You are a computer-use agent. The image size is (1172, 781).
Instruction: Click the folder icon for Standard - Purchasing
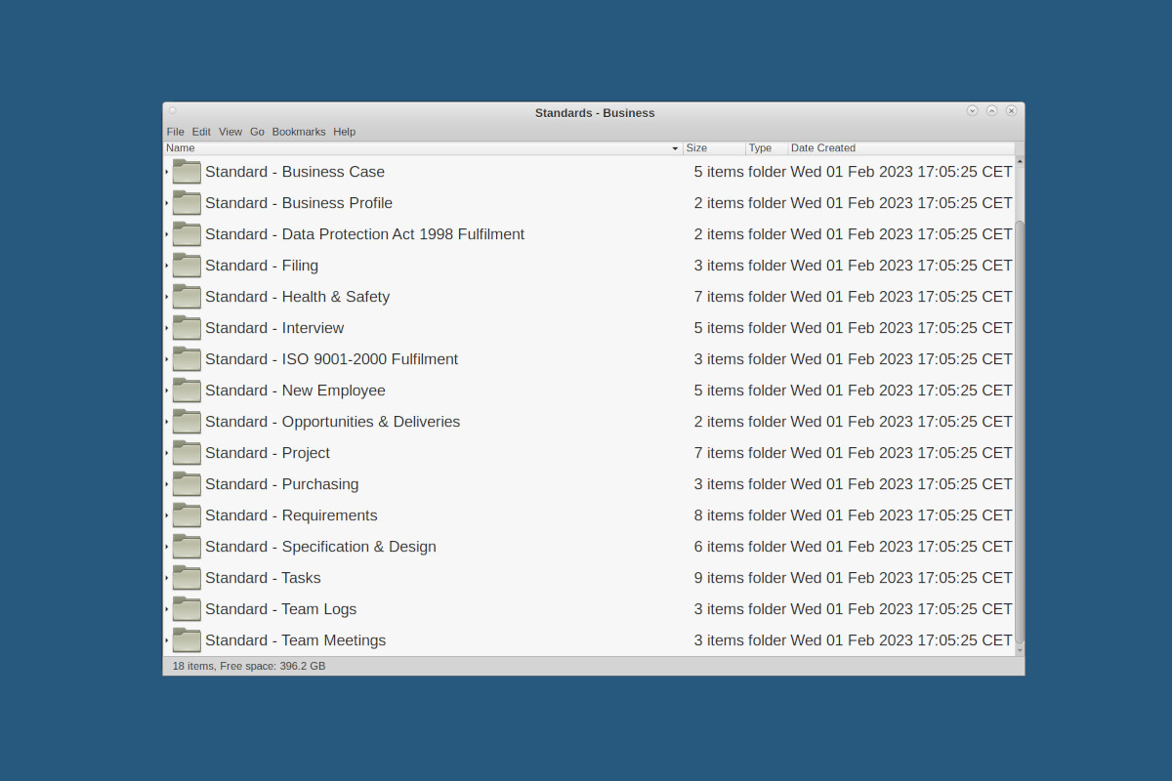pyautogui.click(x=187, y=484)
